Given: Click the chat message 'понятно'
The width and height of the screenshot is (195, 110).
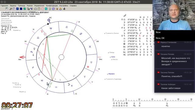Looking at the screenshot, I should point(166,46).
